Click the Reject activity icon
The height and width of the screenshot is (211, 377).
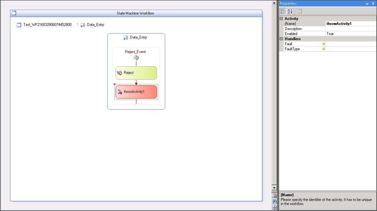click(x=119, y=73)
